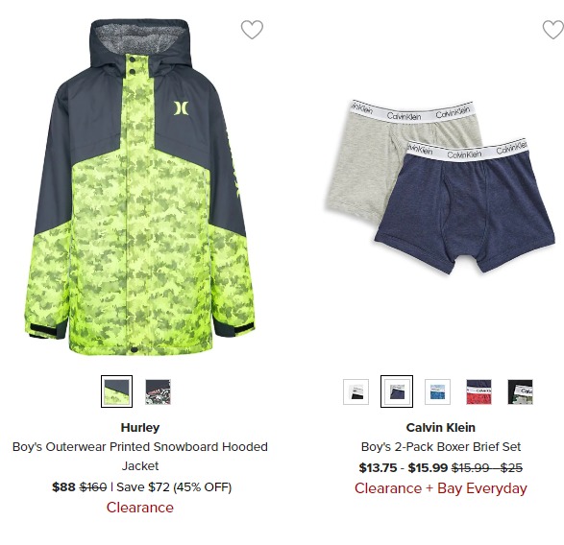Select the green camo jacket color swatch
Screen dimensions: 564x545
pos(116,391)
